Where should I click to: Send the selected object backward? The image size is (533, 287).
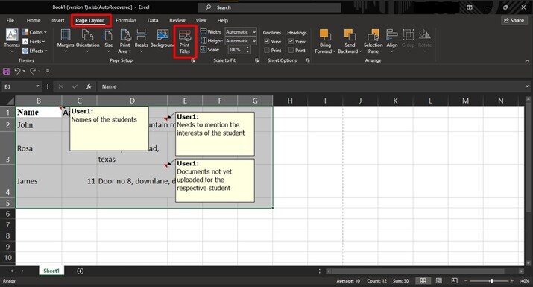click(350, 41)
